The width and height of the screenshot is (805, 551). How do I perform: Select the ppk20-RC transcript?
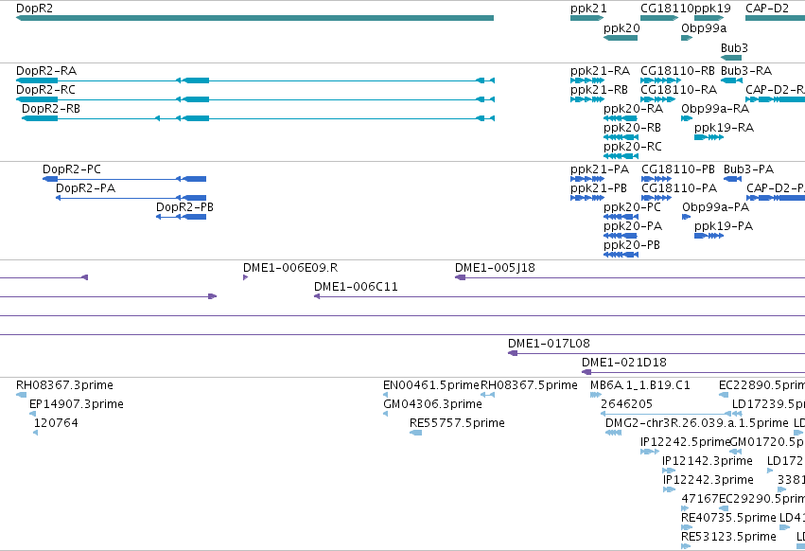tap(621, 156)
